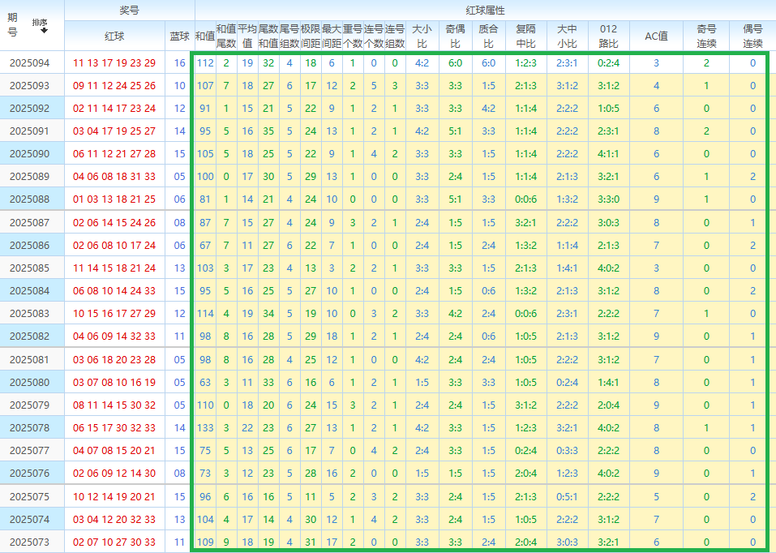Click the 012路比 column header
Screen dimensions: 776x553
point(608,36)
